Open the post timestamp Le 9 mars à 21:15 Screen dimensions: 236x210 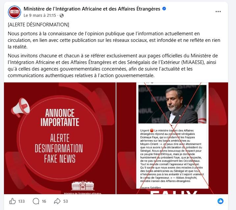point(40,15)
